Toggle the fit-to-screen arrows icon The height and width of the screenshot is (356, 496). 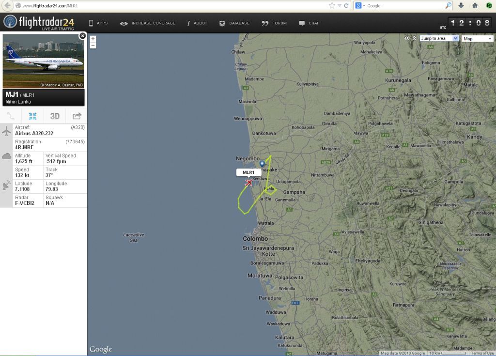pyautogui.click(x=32, y=116)
